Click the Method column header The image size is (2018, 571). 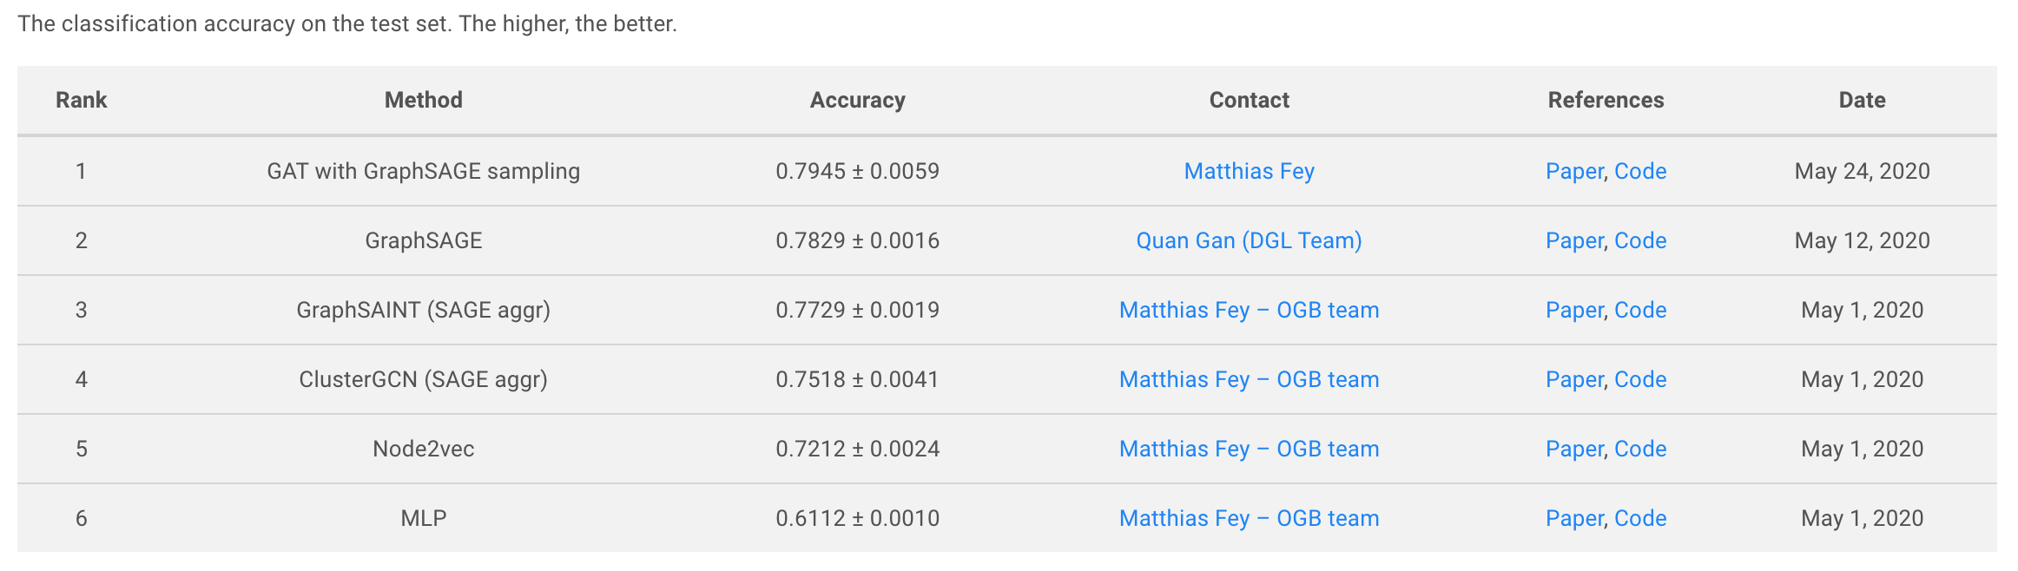pyautogui.click(x=423, y=100)
